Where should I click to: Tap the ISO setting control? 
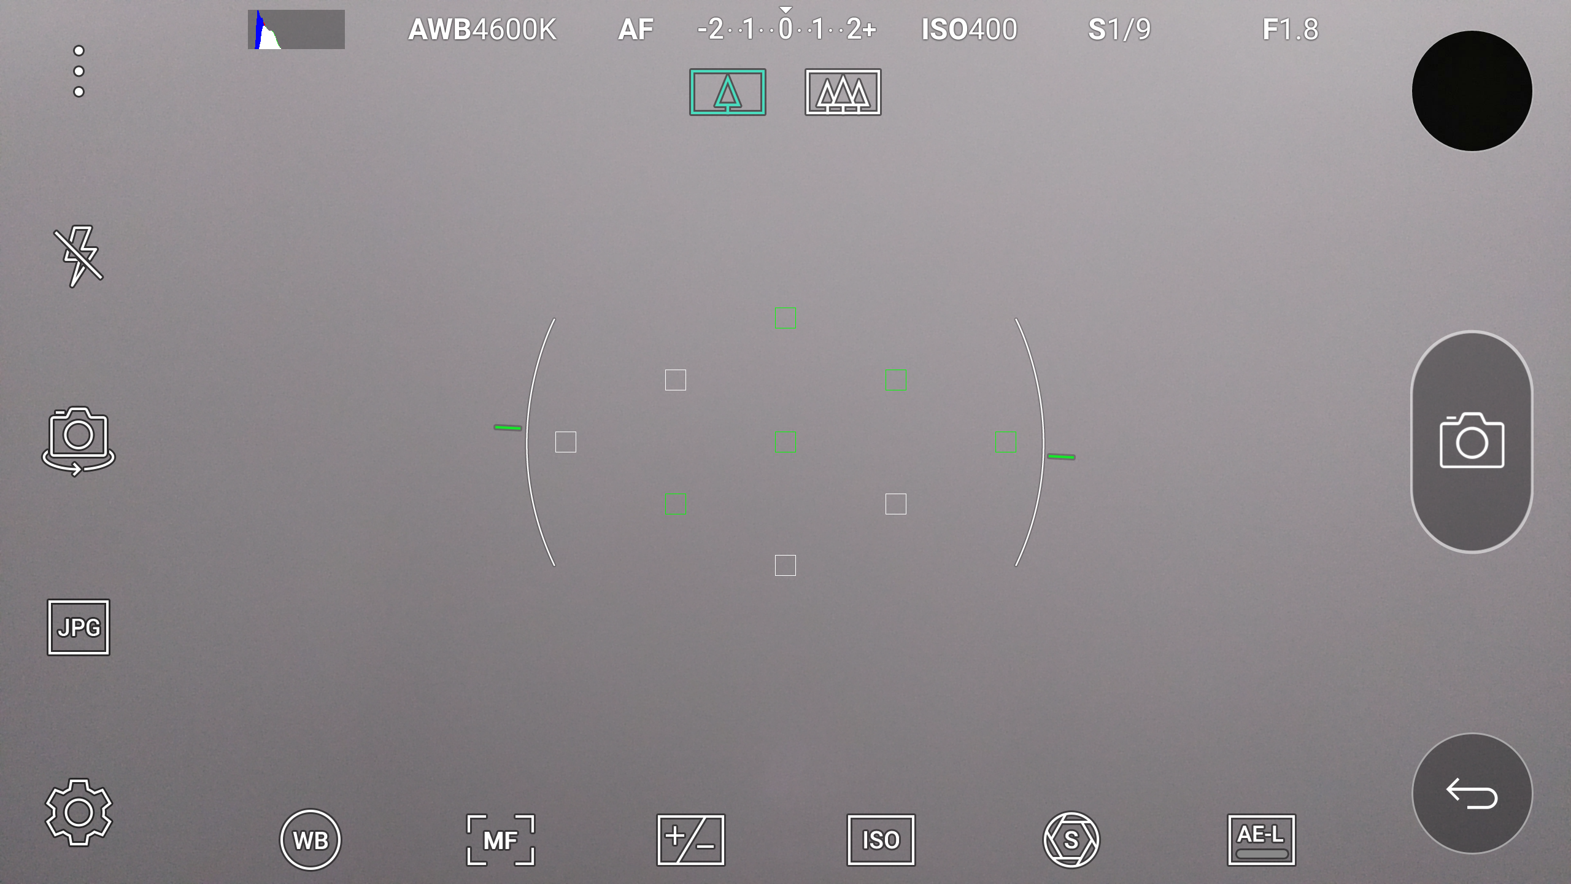[x=879, y=839]
